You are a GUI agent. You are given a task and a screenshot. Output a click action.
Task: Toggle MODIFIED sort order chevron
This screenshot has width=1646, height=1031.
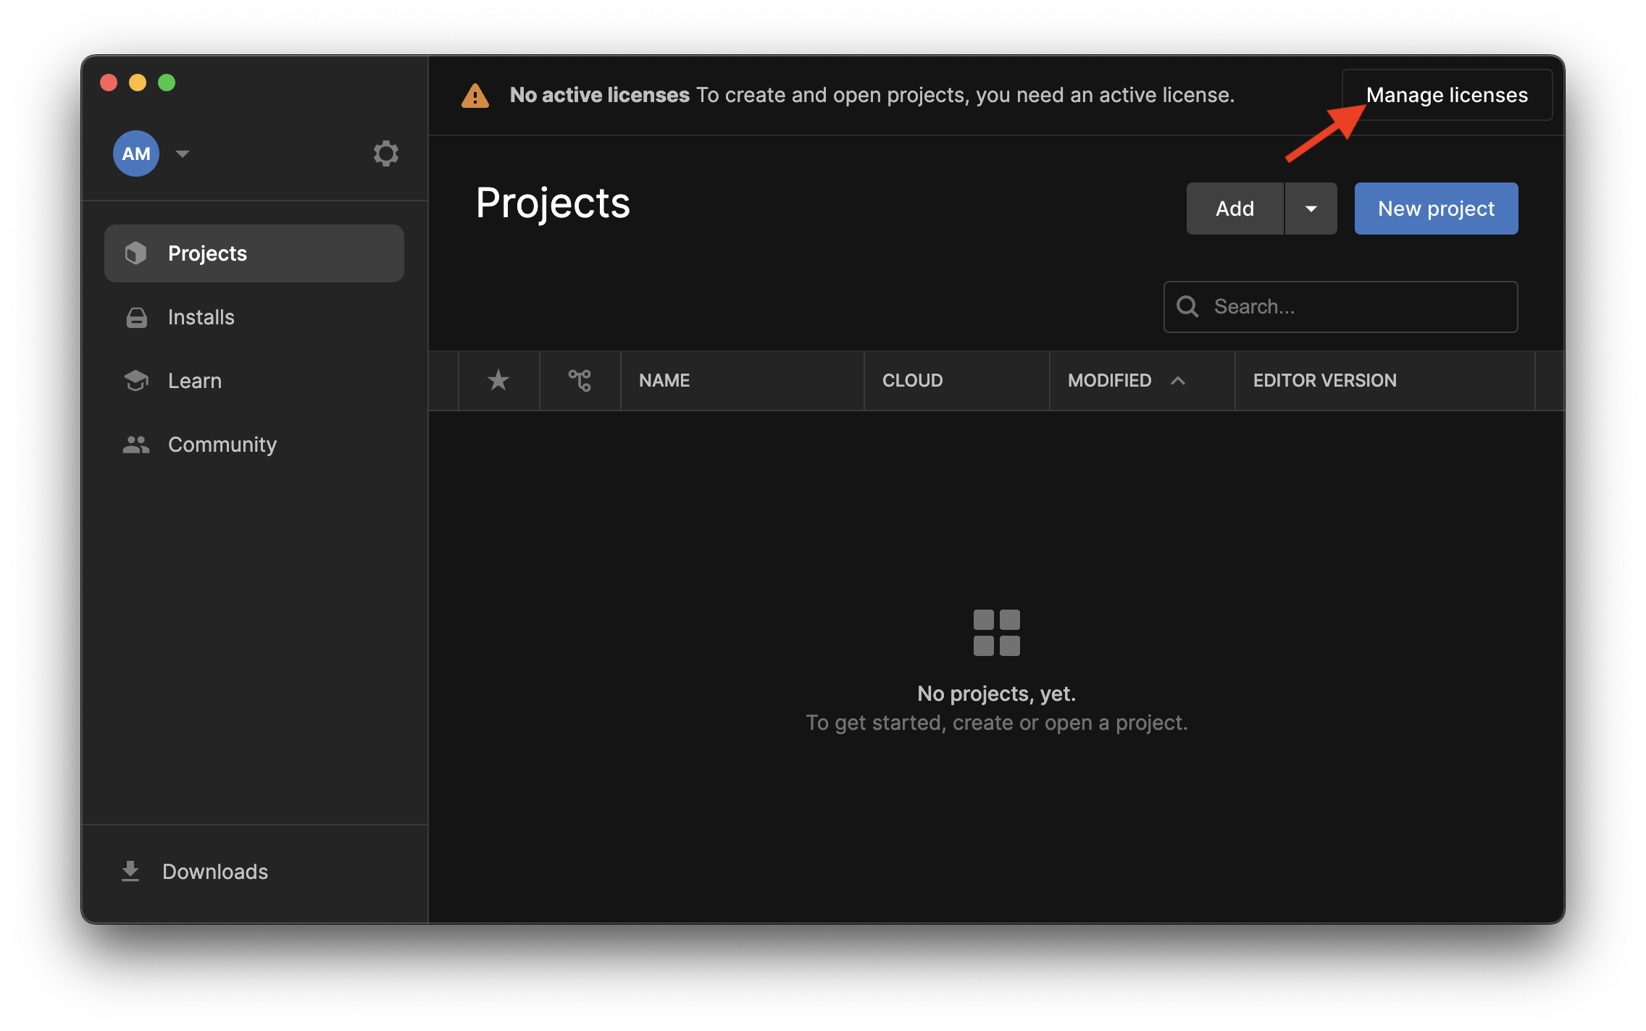(1179, 381)
